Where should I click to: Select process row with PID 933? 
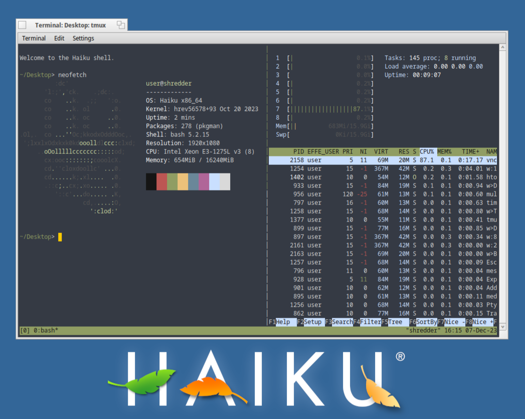(383, 186)
